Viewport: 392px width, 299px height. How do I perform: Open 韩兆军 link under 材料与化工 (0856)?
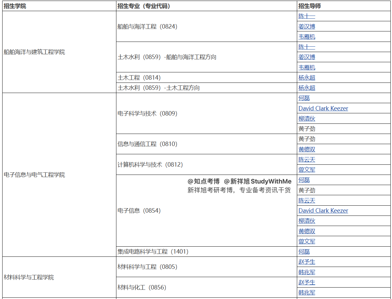(307, 292)
